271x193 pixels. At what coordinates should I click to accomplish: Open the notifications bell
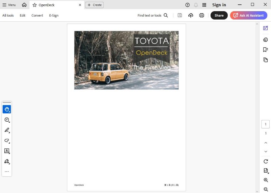pyautogui.click(x=196, y=5)
